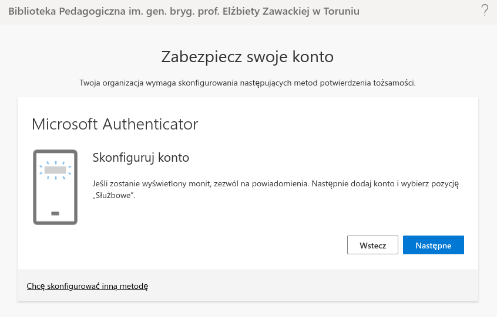Click the home button on phone illustration
This screenshot has height=317, width=497.
click(55, 213)
